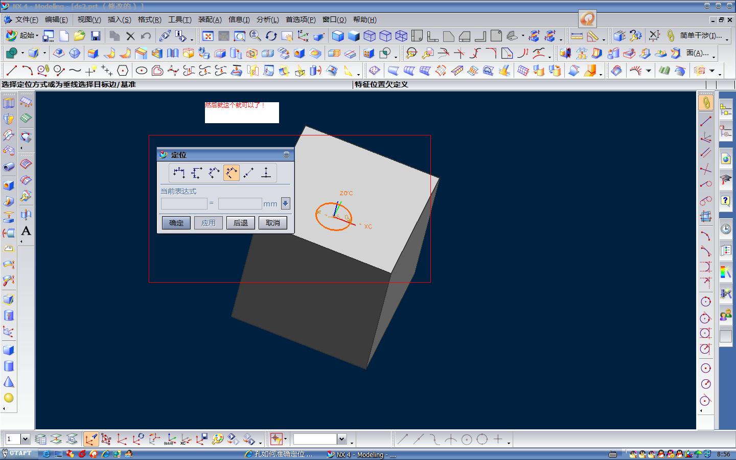Click the Fit view icon
The height and width of the screenshot is (460, 736).
pos(208,36)
